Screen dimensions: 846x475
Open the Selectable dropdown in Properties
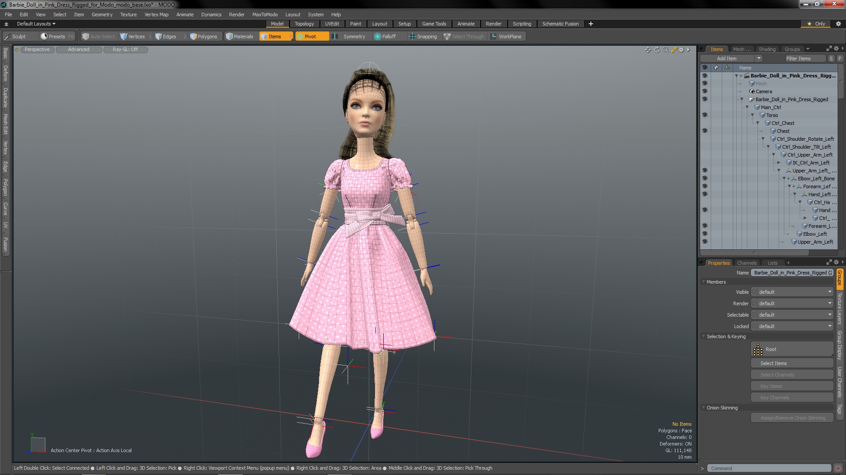pos(792,315)
